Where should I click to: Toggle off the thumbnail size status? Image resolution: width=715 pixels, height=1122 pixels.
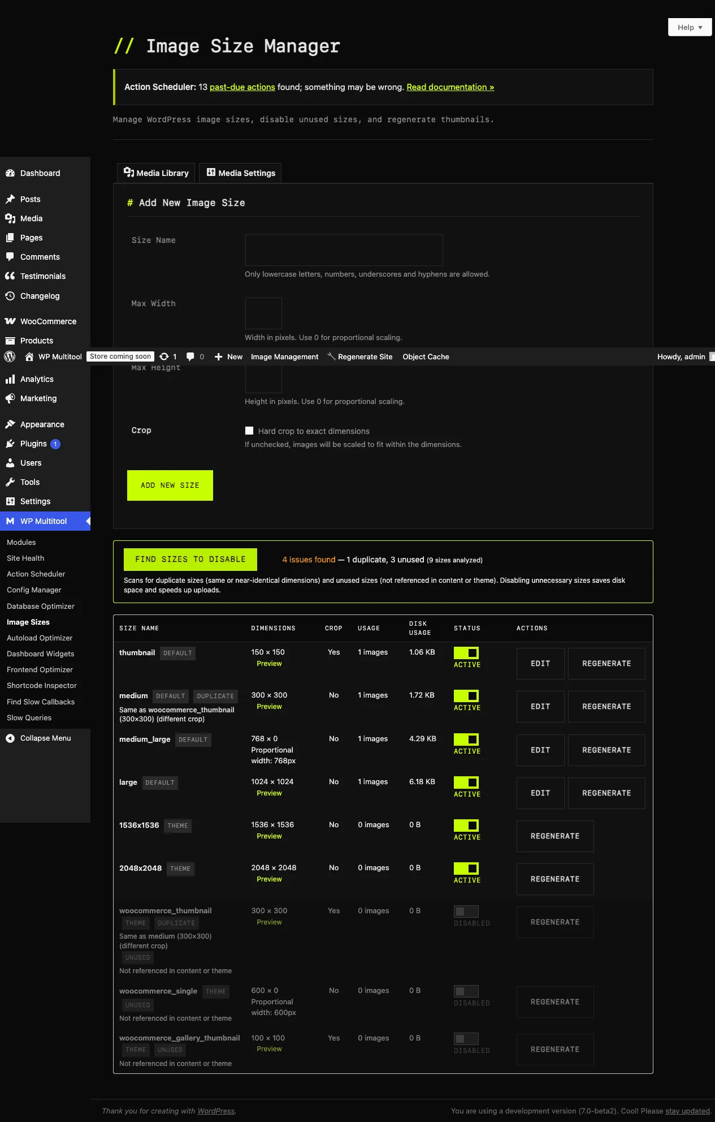[466, 653]
